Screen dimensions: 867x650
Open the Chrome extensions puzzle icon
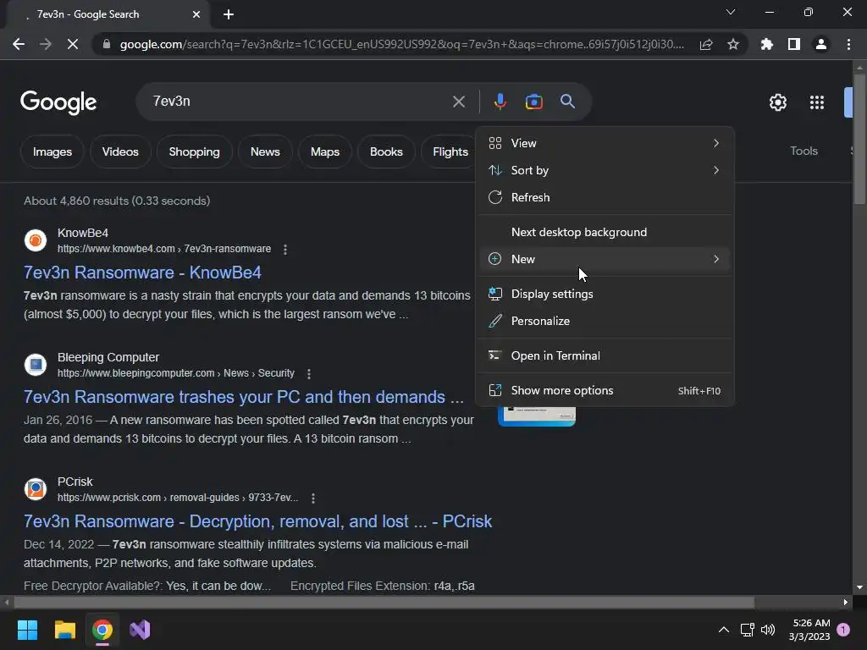(x=766, y=44)
